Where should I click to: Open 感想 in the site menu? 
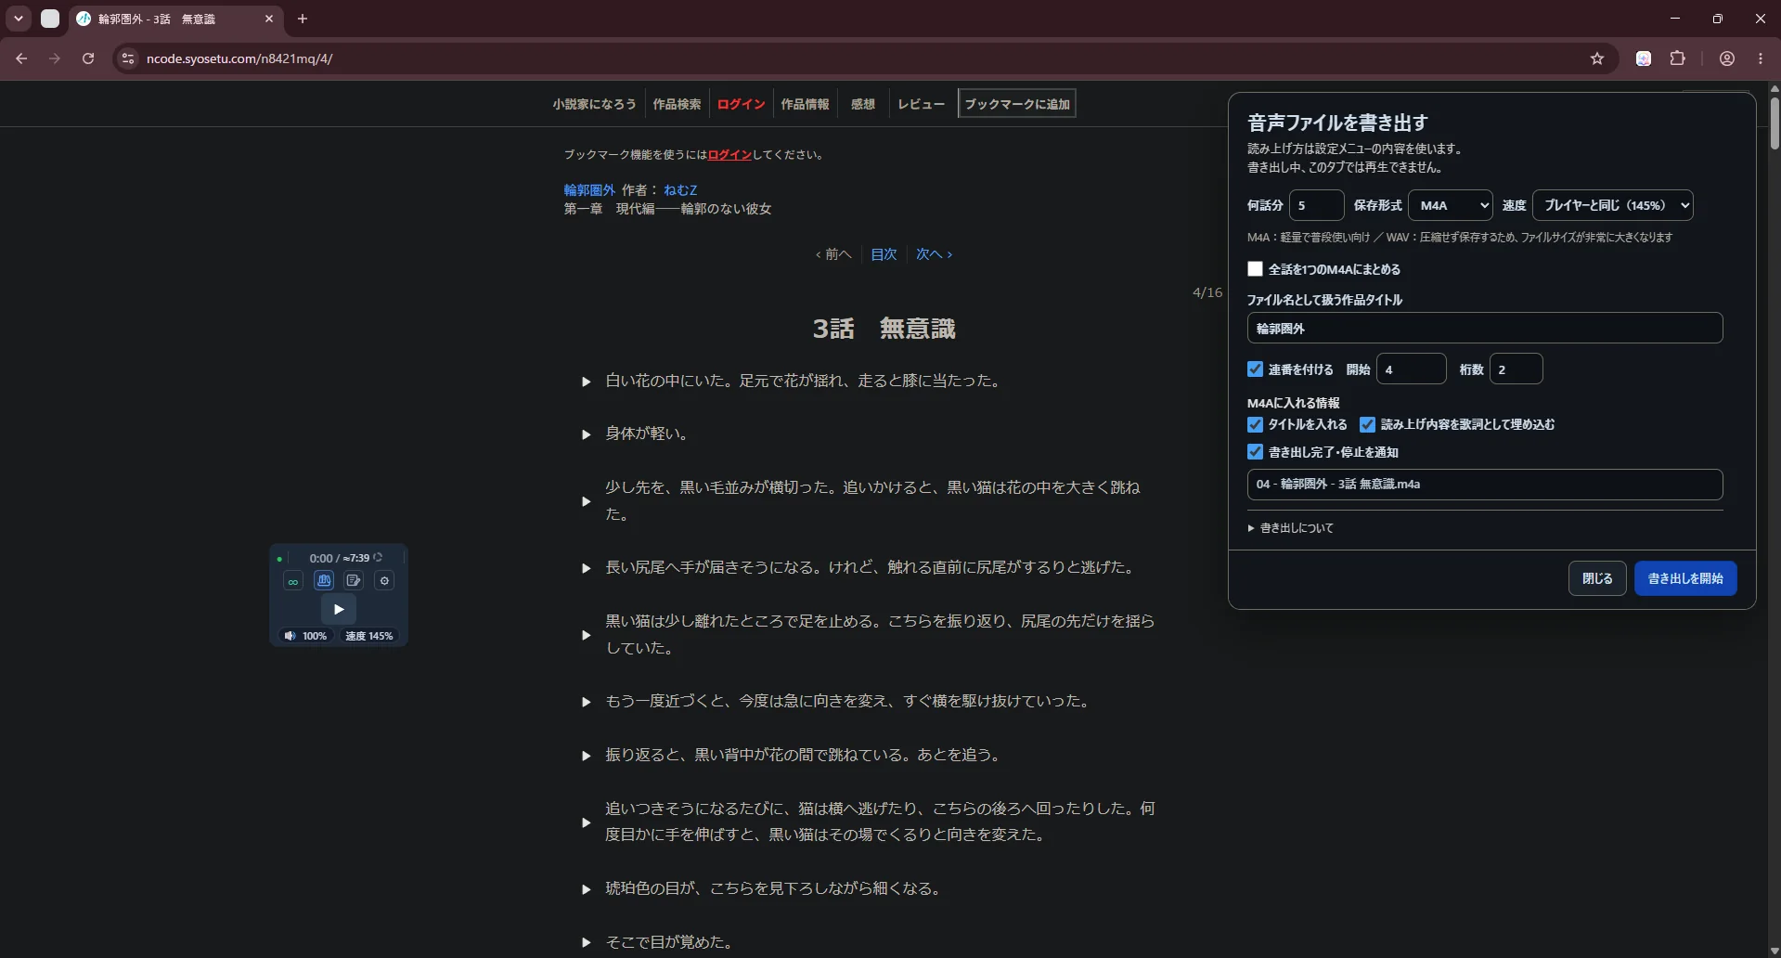pos(863,104)
